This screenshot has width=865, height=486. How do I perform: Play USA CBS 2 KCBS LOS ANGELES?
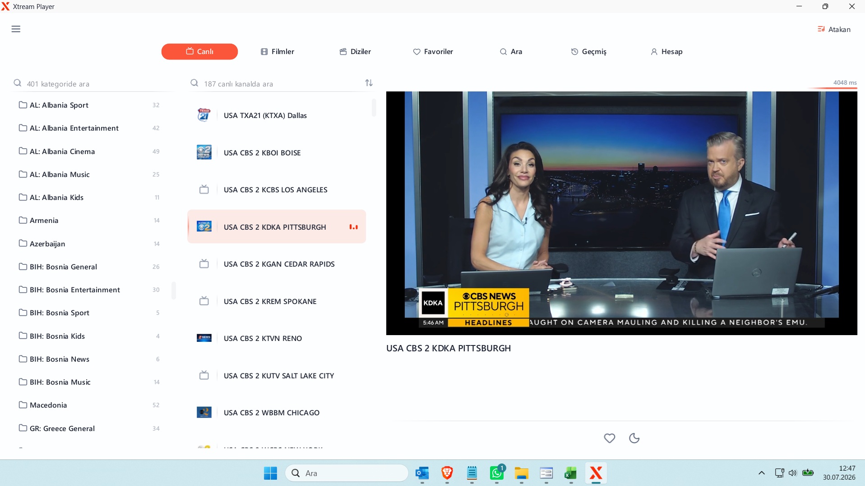(277, 190)
